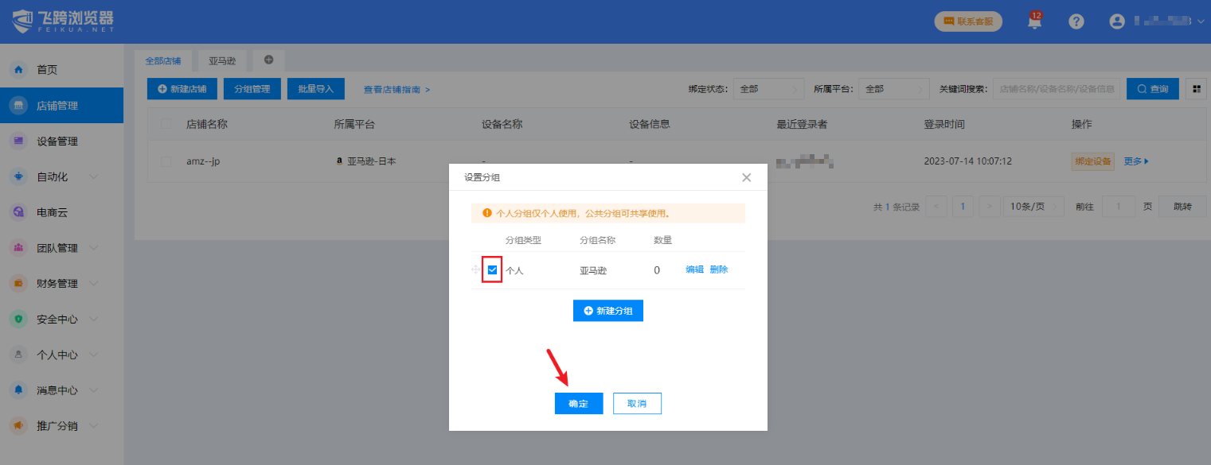Click the 新建分组 button

coord(607,311)
